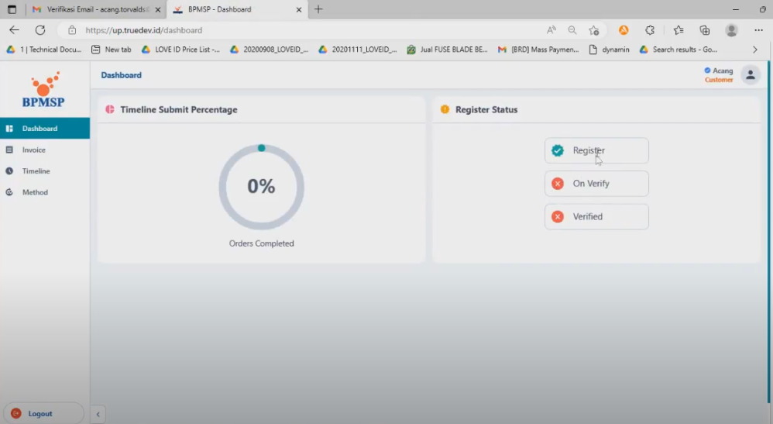The width and height of the screenshot is (773, 424).
Task: Collapse the sidebar with the chevron button
Action: pos(98,415)
